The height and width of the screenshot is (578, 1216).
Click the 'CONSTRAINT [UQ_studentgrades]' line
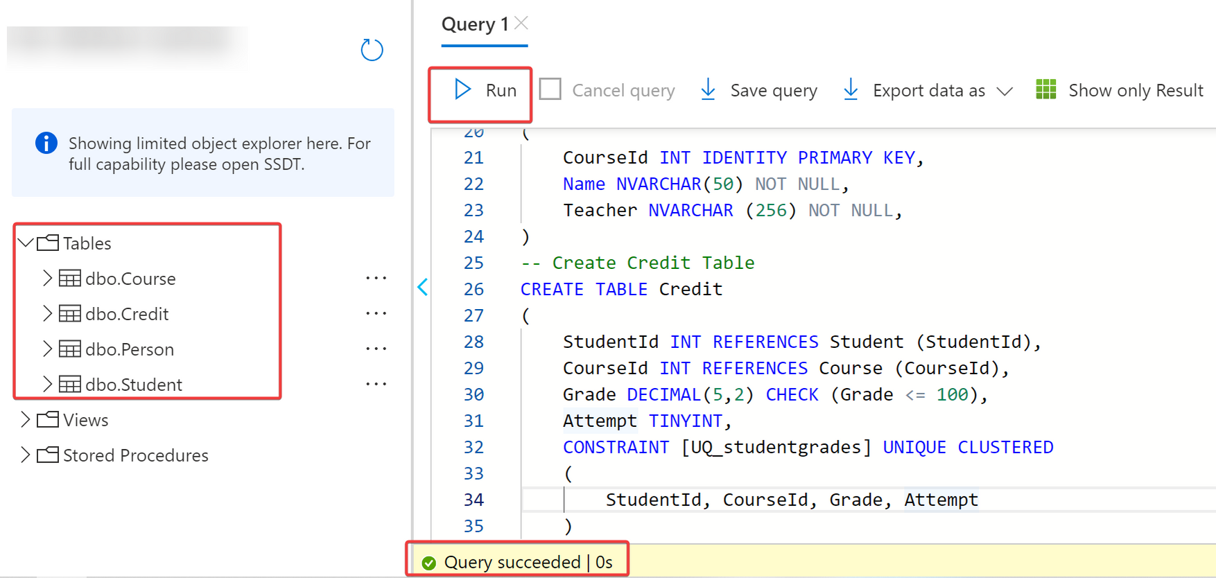click(x=808, y=448)
